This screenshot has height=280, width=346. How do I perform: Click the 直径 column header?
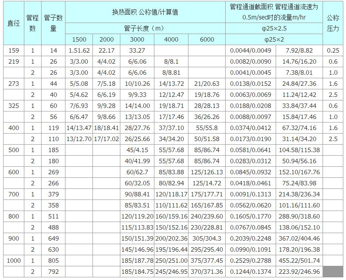coord(14,23)
